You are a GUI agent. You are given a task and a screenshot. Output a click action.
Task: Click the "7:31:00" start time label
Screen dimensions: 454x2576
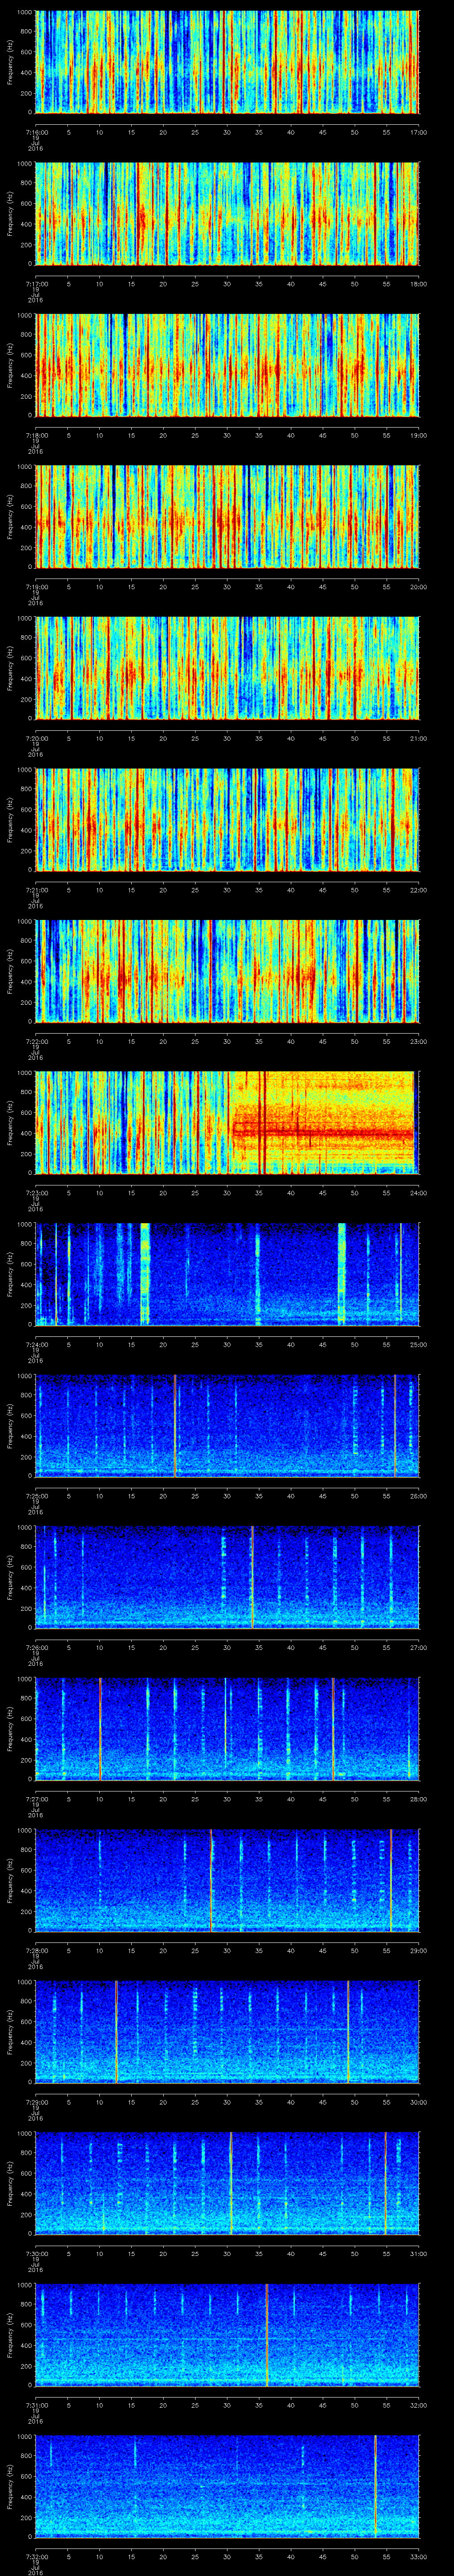click(36, 2404)
